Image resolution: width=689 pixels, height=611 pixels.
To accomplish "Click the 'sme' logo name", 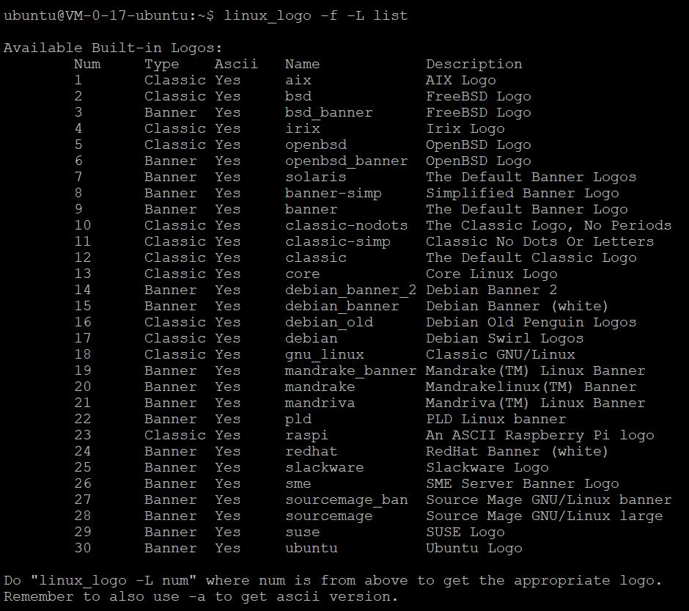I will [x=298, y=484].
